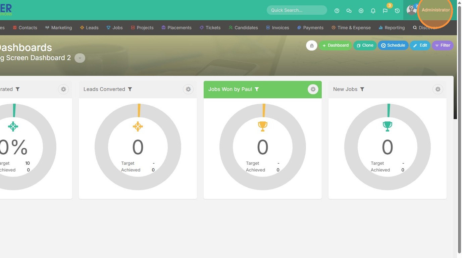462x258 pixels.
Task: Open the help question mark icon
Action: [337, 11]
